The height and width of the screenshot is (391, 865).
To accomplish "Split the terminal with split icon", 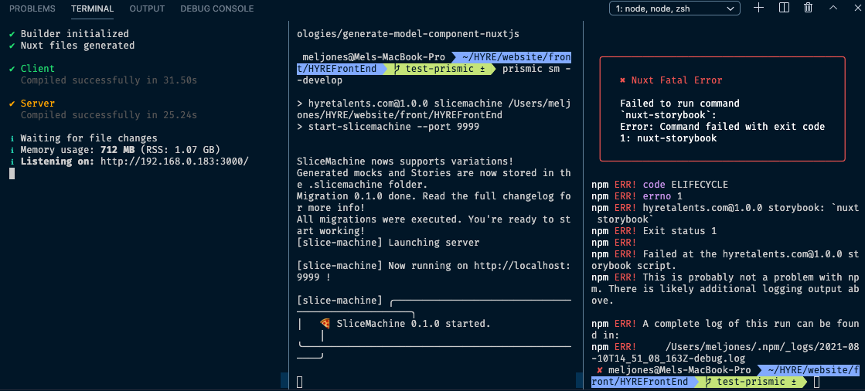I will tap(784, 8).
